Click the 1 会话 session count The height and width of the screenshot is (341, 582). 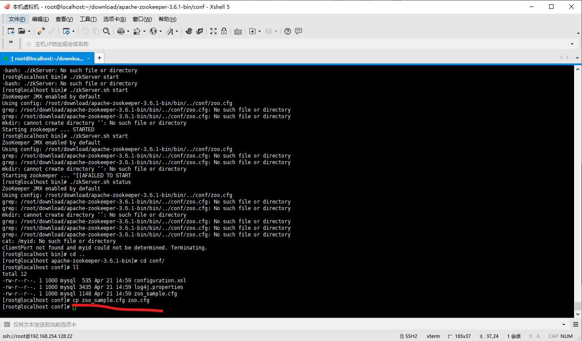[514, 336]
